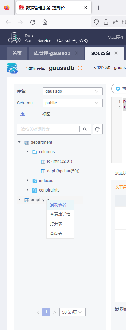This screenshot has width=126, height=330.
Task: Click the info icon next to gaussdb
Action: click(x=80, y=68)
